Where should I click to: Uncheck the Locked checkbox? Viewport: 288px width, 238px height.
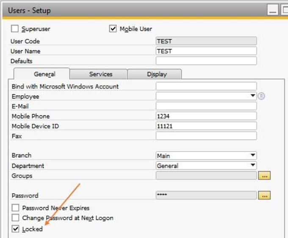[16, 229]
